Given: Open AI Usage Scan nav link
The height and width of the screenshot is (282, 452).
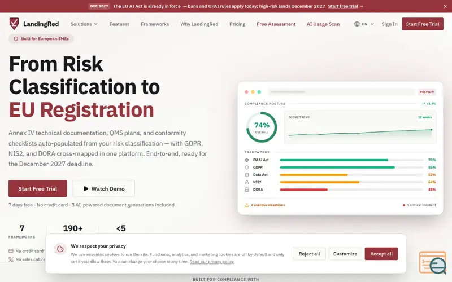Looking at the screenshot, I should pyautogui.click(x=323, y=24).
